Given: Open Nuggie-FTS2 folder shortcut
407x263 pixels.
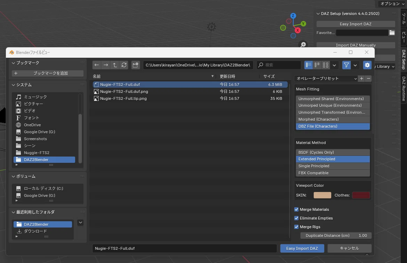Looking at the screenshot, I should 45,153.
